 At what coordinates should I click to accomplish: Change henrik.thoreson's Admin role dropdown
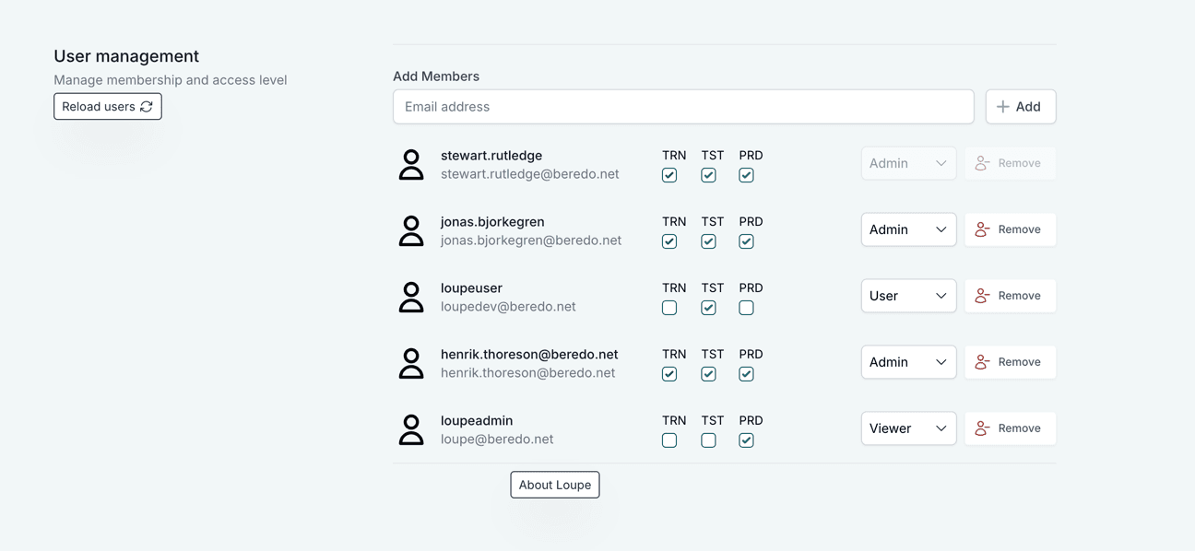[x=907, y=362]
